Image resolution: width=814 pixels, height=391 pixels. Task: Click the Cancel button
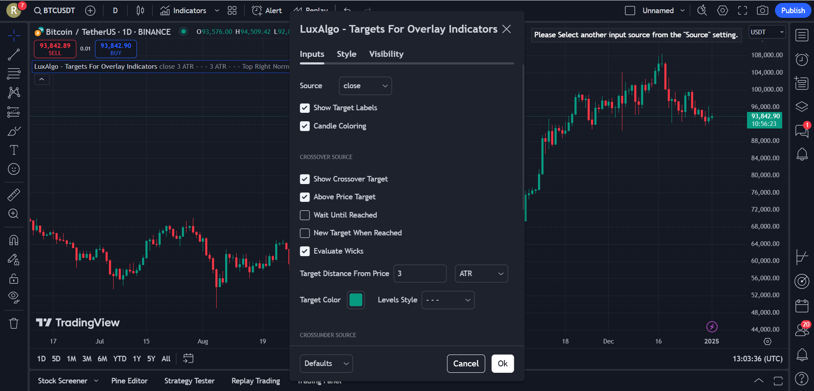[x=466, y=364]
